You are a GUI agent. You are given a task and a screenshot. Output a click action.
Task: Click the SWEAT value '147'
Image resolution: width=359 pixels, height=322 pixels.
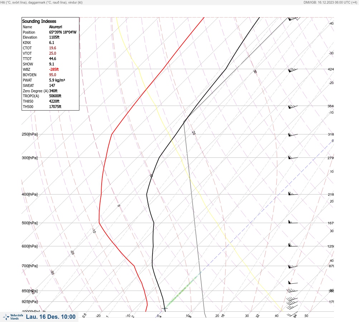coord(52,86)
